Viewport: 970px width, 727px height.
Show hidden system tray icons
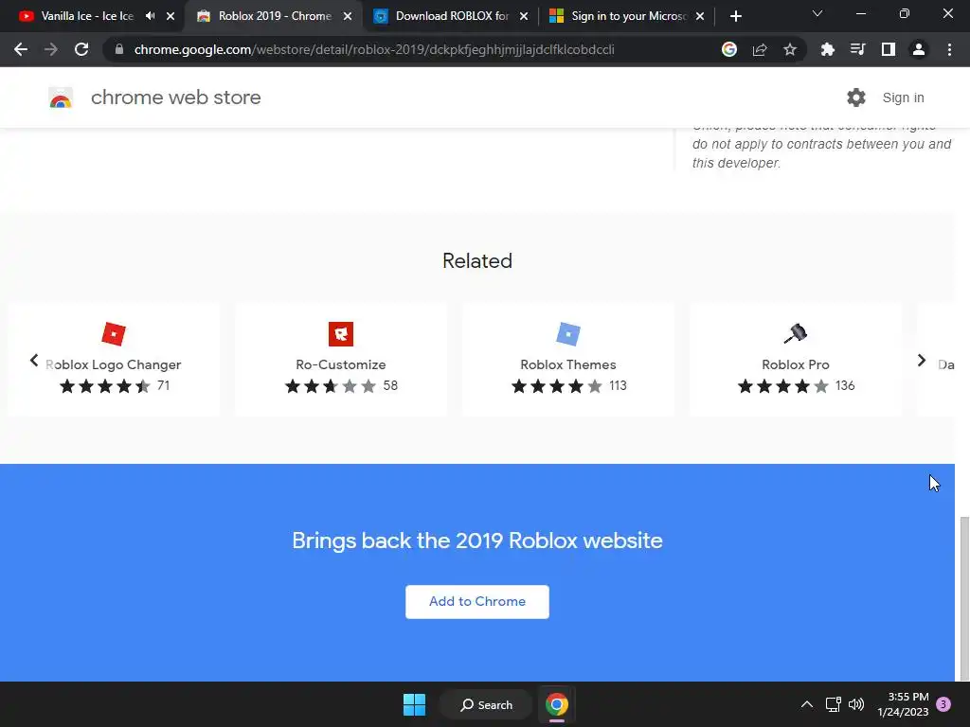807,704
